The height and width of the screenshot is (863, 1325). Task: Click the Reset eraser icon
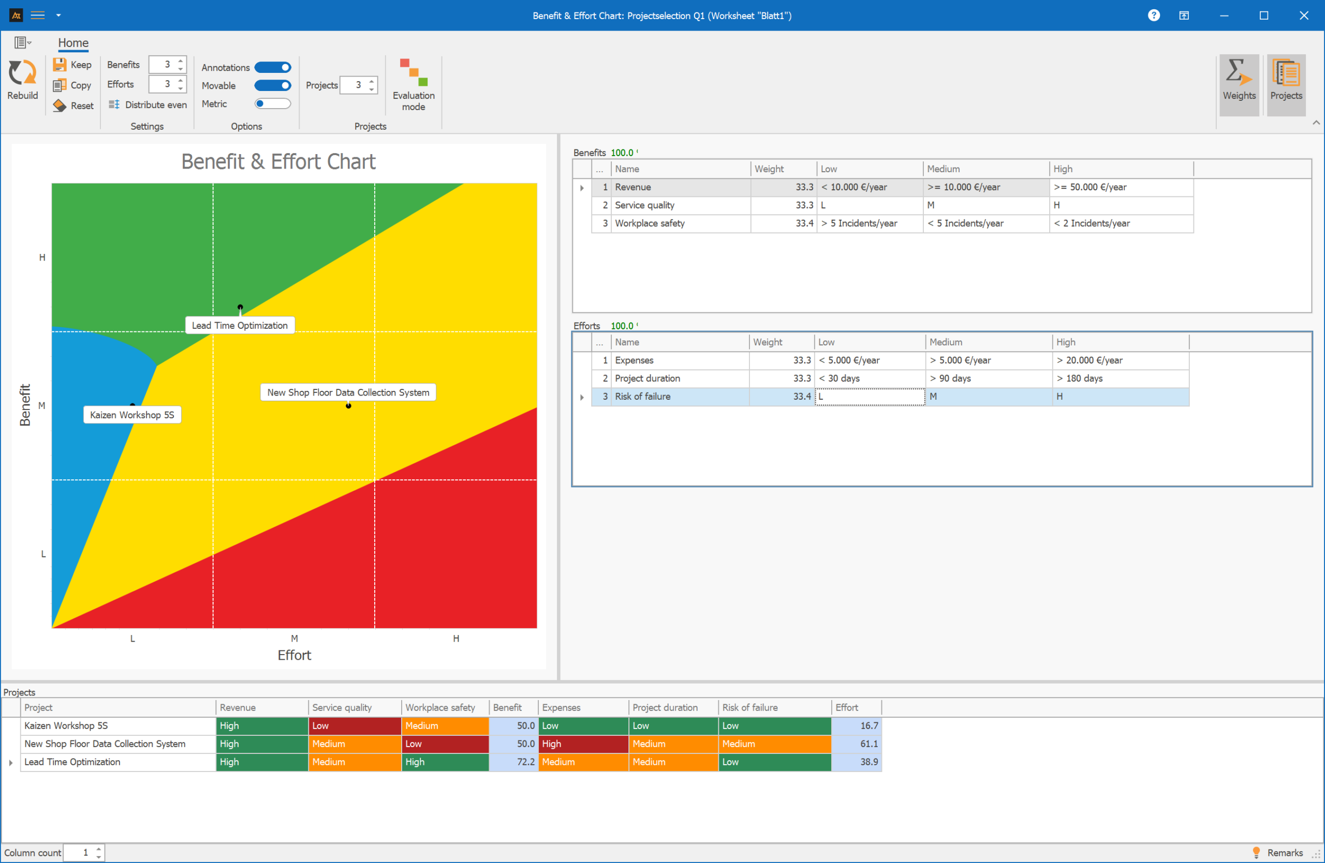(x=60, y=105)
